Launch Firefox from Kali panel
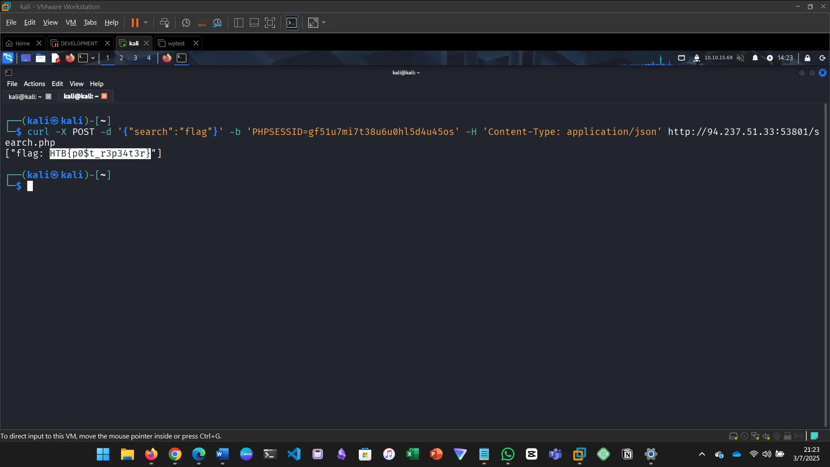The image size is (830, 467). pyautogui.click(x=70, y=58)
